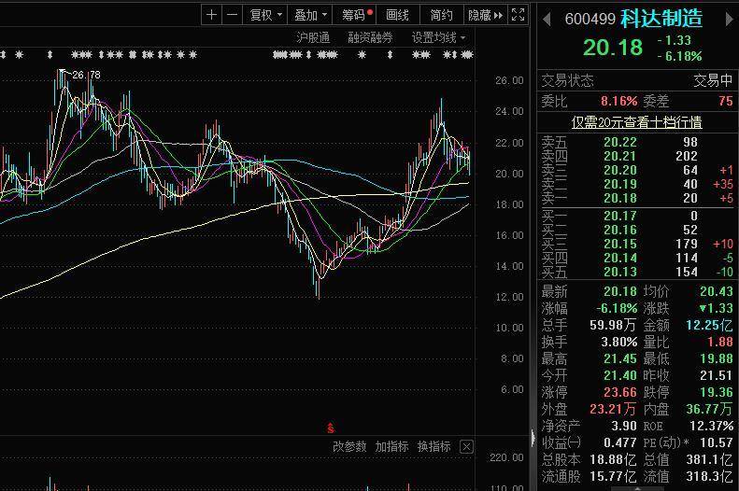Click the plus zoom-in chart button
The height and width of the screenshot is (491, 739).
(x=212, y=15)
